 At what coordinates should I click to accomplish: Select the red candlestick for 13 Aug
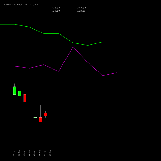[25, 98]
